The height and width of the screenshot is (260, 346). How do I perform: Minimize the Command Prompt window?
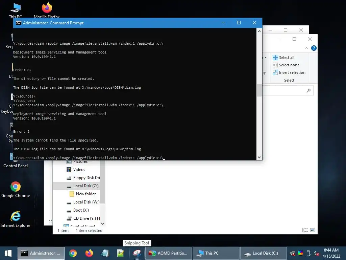[224, 23]
